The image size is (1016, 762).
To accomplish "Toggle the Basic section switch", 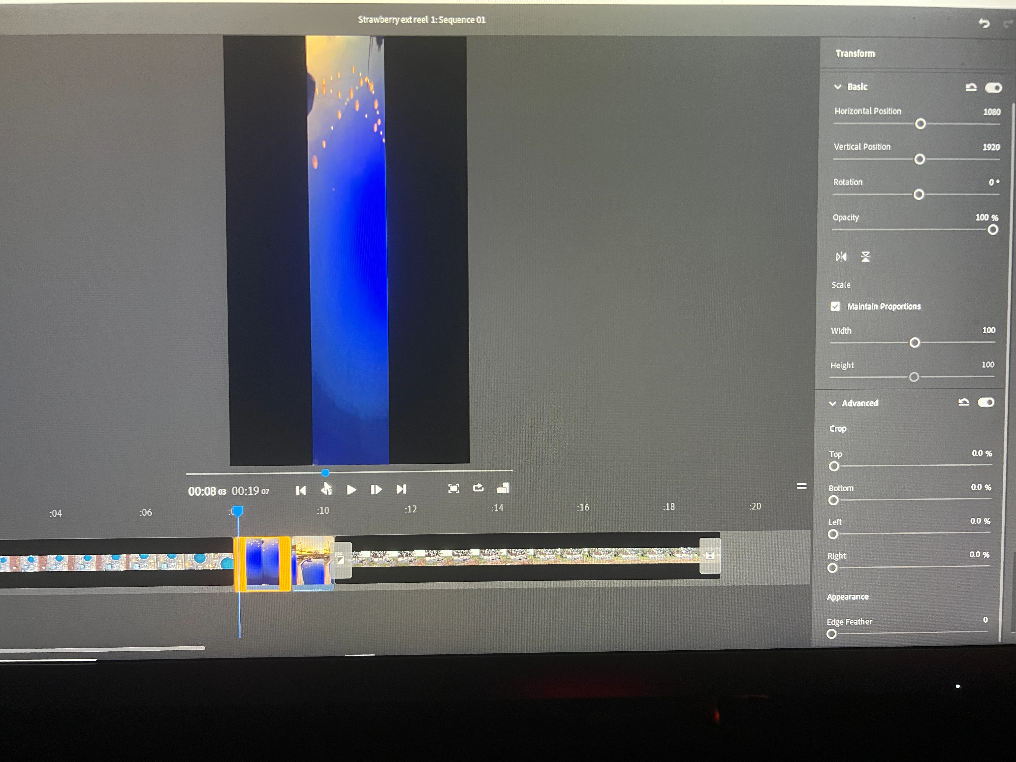I will [x=993, y=88].
